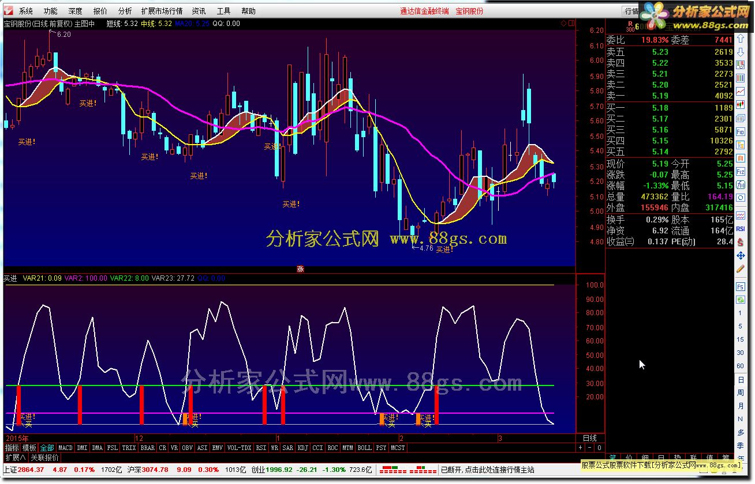Click the Fs icon in right toolbar
This screenshot has height=484, width=755.
[741, 286]
